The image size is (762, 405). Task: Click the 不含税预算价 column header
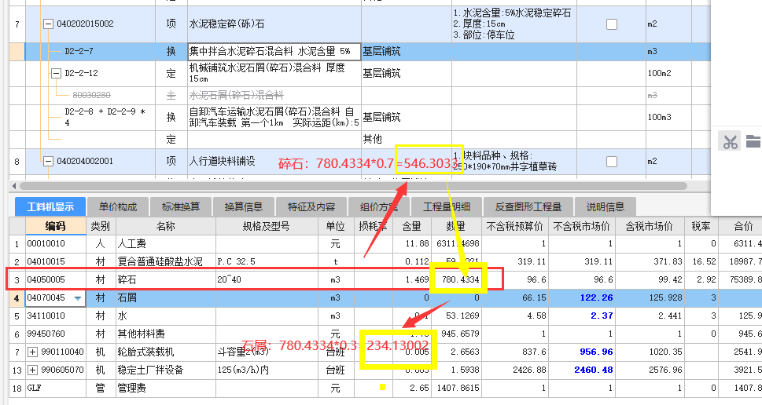click(x=514, y=226)
